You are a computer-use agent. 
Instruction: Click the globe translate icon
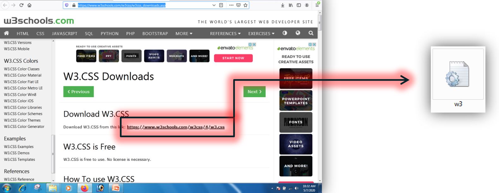click(298, 33)
